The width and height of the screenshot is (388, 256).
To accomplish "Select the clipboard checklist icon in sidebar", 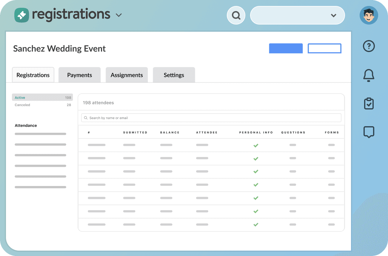I will click(x=369, y=103).
